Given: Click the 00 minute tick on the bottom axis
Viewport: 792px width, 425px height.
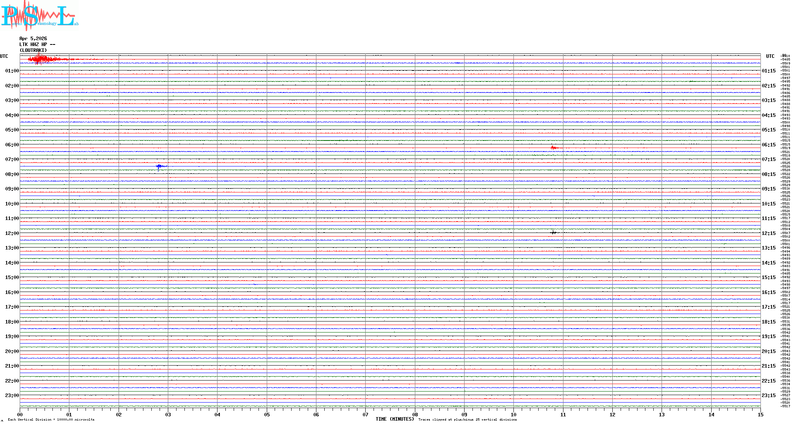Looking at the screenshot, I should 20,414.
